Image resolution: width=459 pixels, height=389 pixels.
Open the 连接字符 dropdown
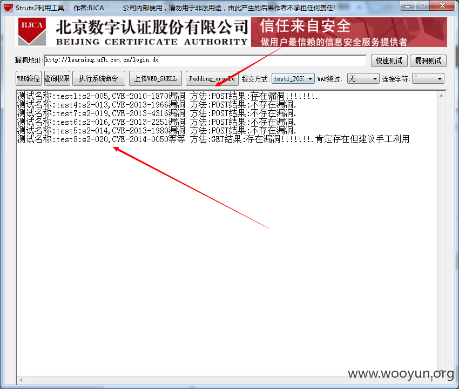click(428, 78)
